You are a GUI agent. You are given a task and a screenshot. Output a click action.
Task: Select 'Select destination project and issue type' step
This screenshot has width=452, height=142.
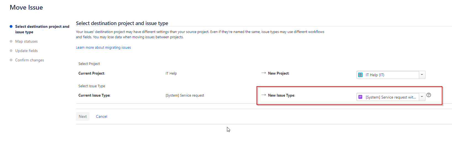pyautogui.click(x=42, y=29)
